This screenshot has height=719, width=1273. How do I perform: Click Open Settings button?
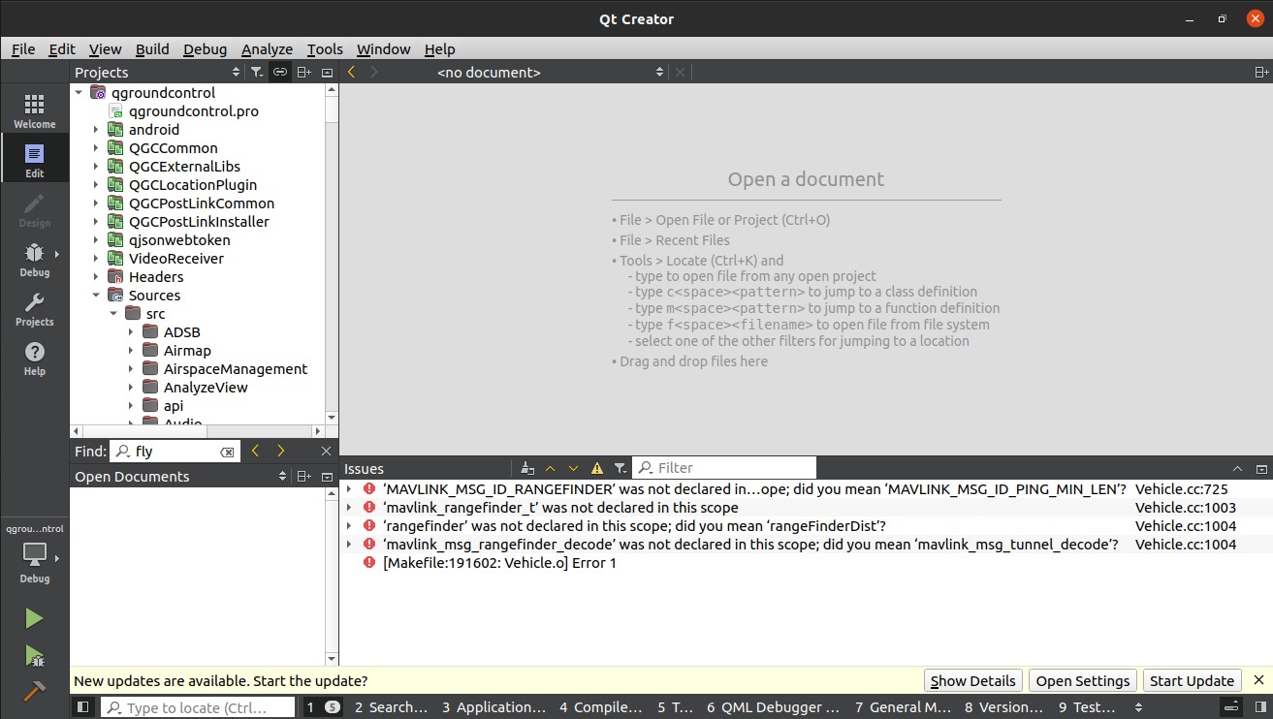[x=1083, y=680]
